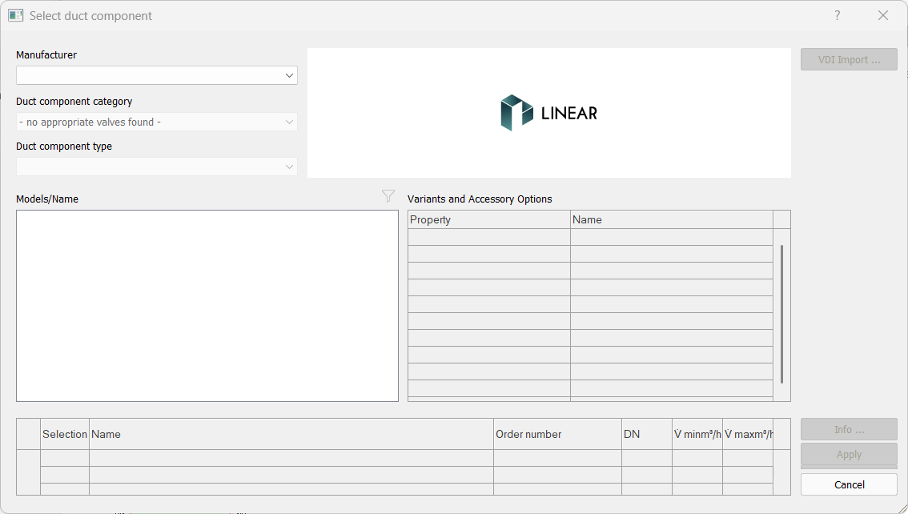The width and height of the screenshot is (908, 514).
Task: Click the VDI Import button
Action: pyautogui.click(x=849, y=59)
